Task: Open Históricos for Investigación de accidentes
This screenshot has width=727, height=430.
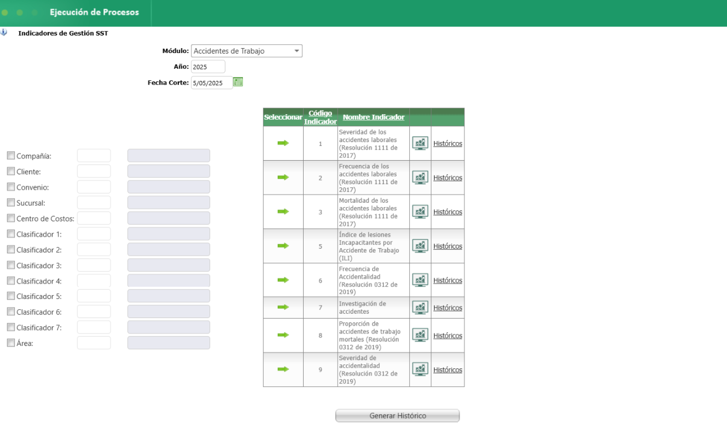Action: pos(447,308)
